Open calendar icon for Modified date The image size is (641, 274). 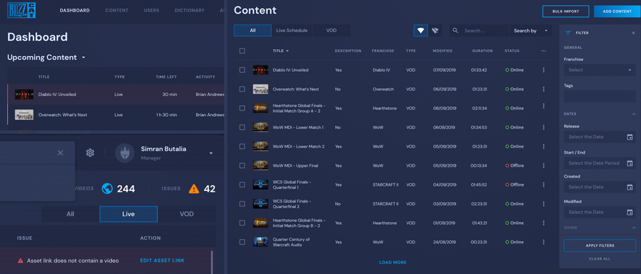[629, 212]
